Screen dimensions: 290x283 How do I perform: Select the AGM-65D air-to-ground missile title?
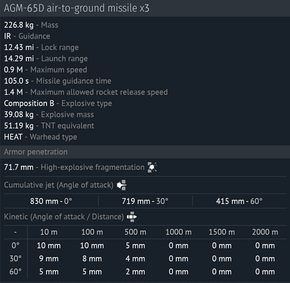pos(77,8)
